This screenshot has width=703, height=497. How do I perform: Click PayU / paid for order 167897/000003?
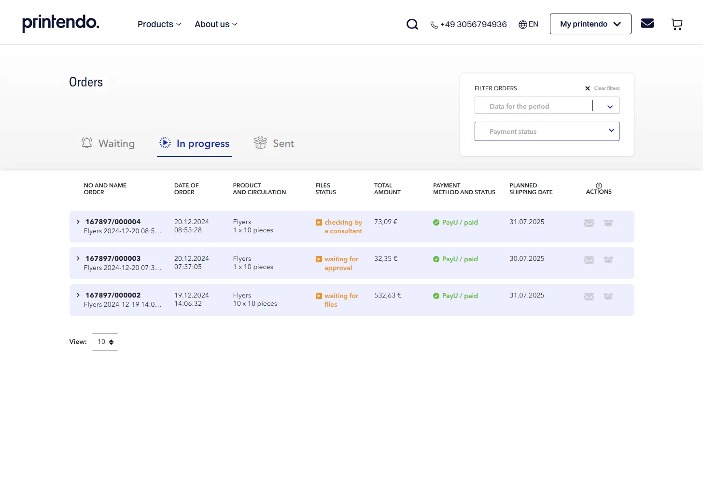coord(455,259)
